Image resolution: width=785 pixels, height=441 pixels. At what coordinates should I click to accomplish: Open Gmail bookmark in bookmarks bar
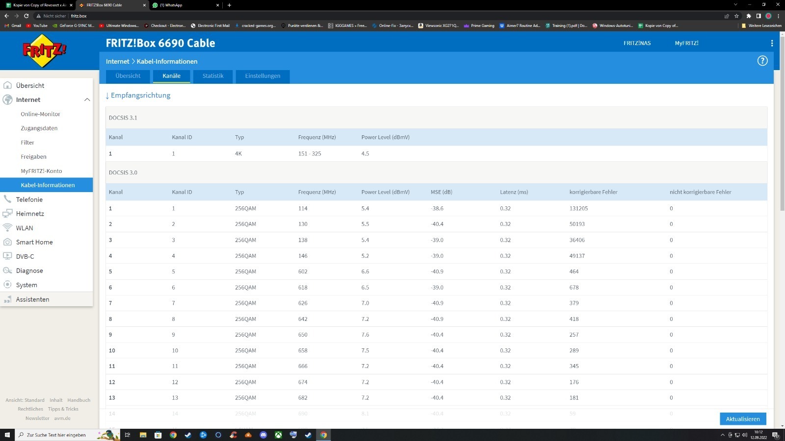13,25
